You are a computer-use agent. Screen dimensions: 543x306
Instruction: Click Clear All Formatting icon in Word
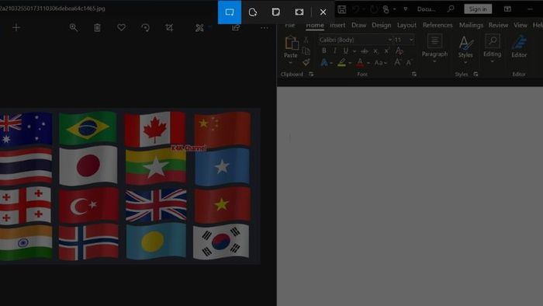point(399,51)
